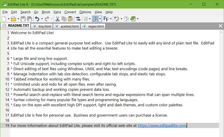Switch to the regex.html tab
The width and height of the screenshot is (224, 137).
tap(93, 26)
